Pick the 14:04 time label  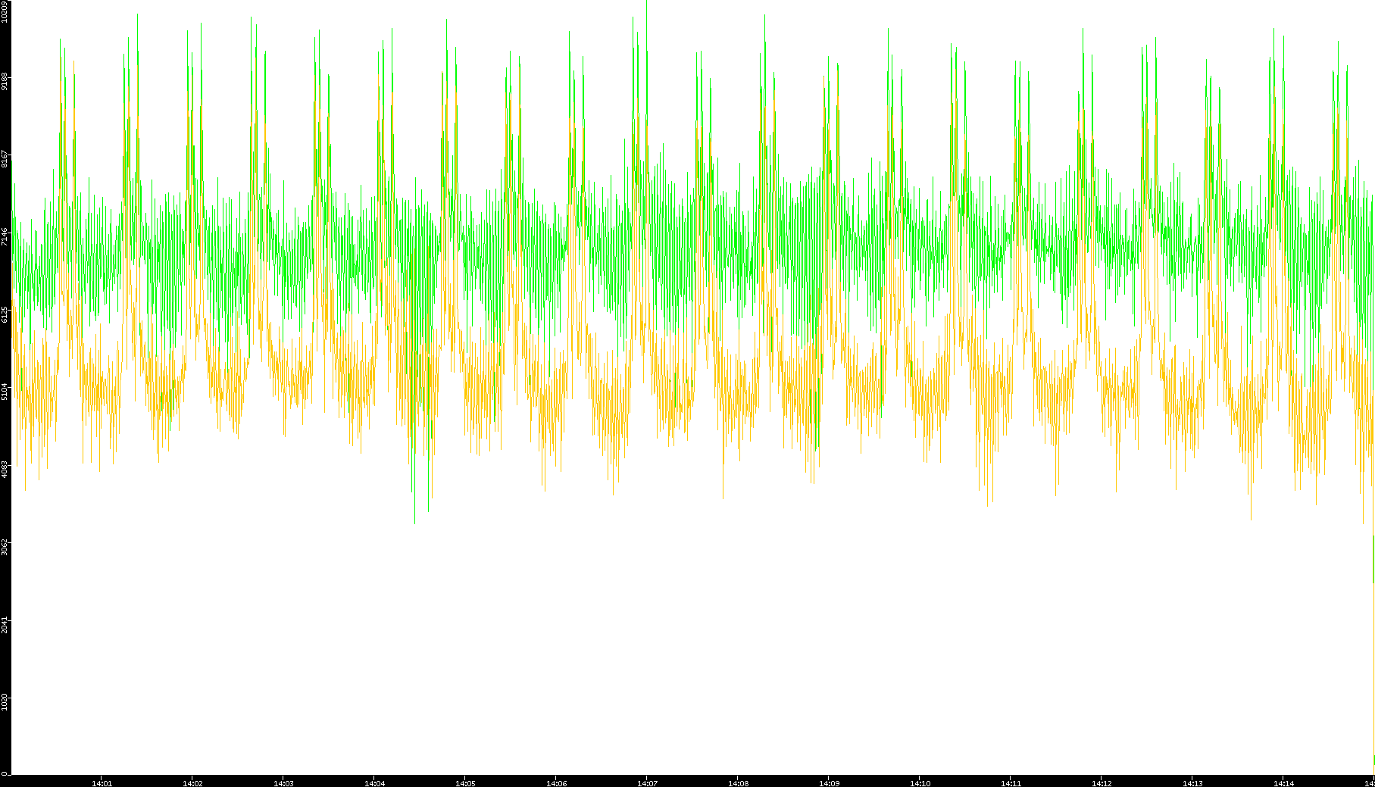(x=374, y=783)
